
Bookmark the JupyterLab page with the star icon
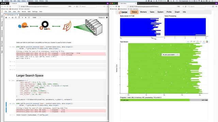[77, 6]
